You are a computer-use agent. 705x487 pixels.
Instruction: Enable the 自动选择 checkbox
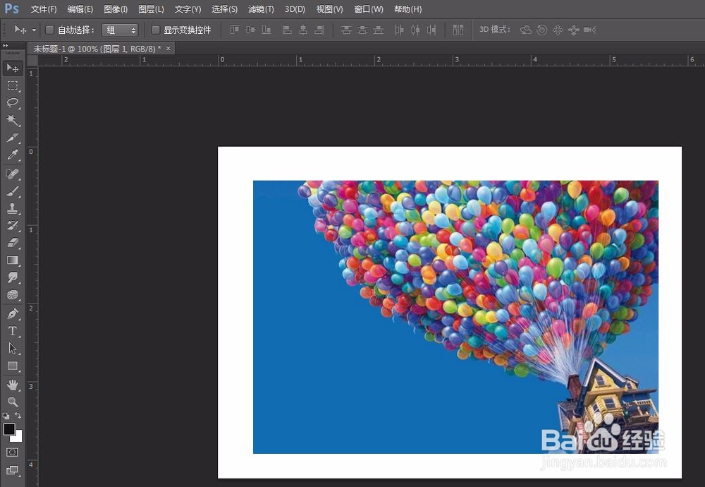click(49, 30)
